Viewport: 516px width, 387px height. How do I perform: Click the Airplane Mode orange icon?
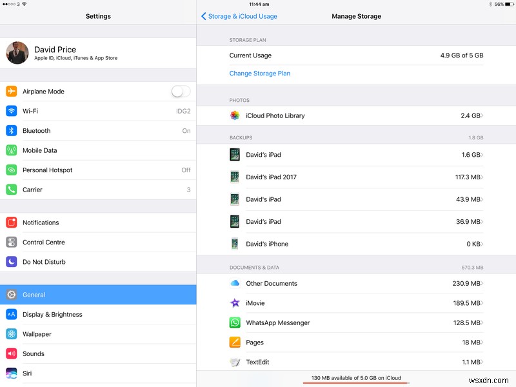pos(12,91)
